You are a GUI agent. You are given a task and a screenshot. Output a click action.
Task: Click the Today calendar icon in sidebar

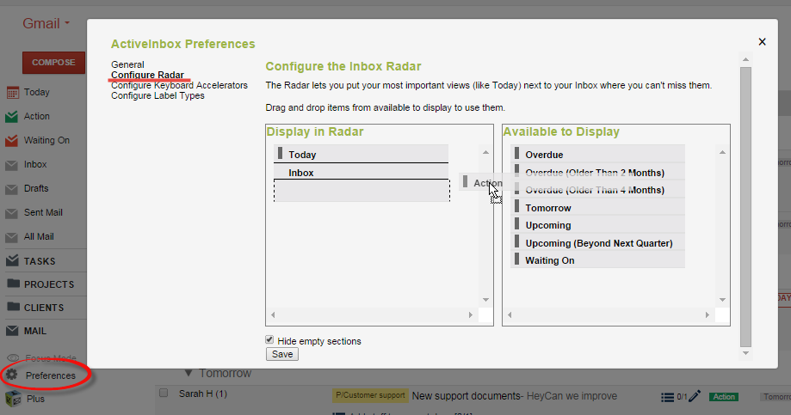click(12, 92)
